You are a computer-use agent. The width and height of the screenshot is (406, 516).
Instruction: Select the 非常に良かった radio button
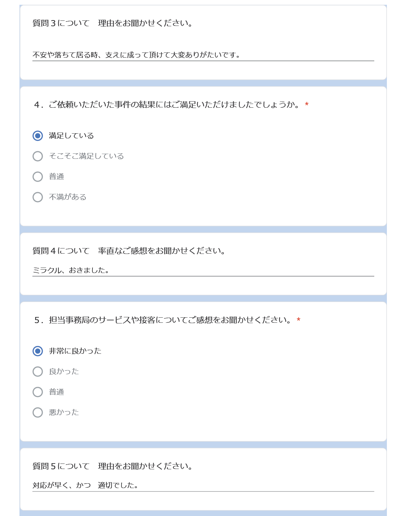pyautogui.click(x=38, y=351)
